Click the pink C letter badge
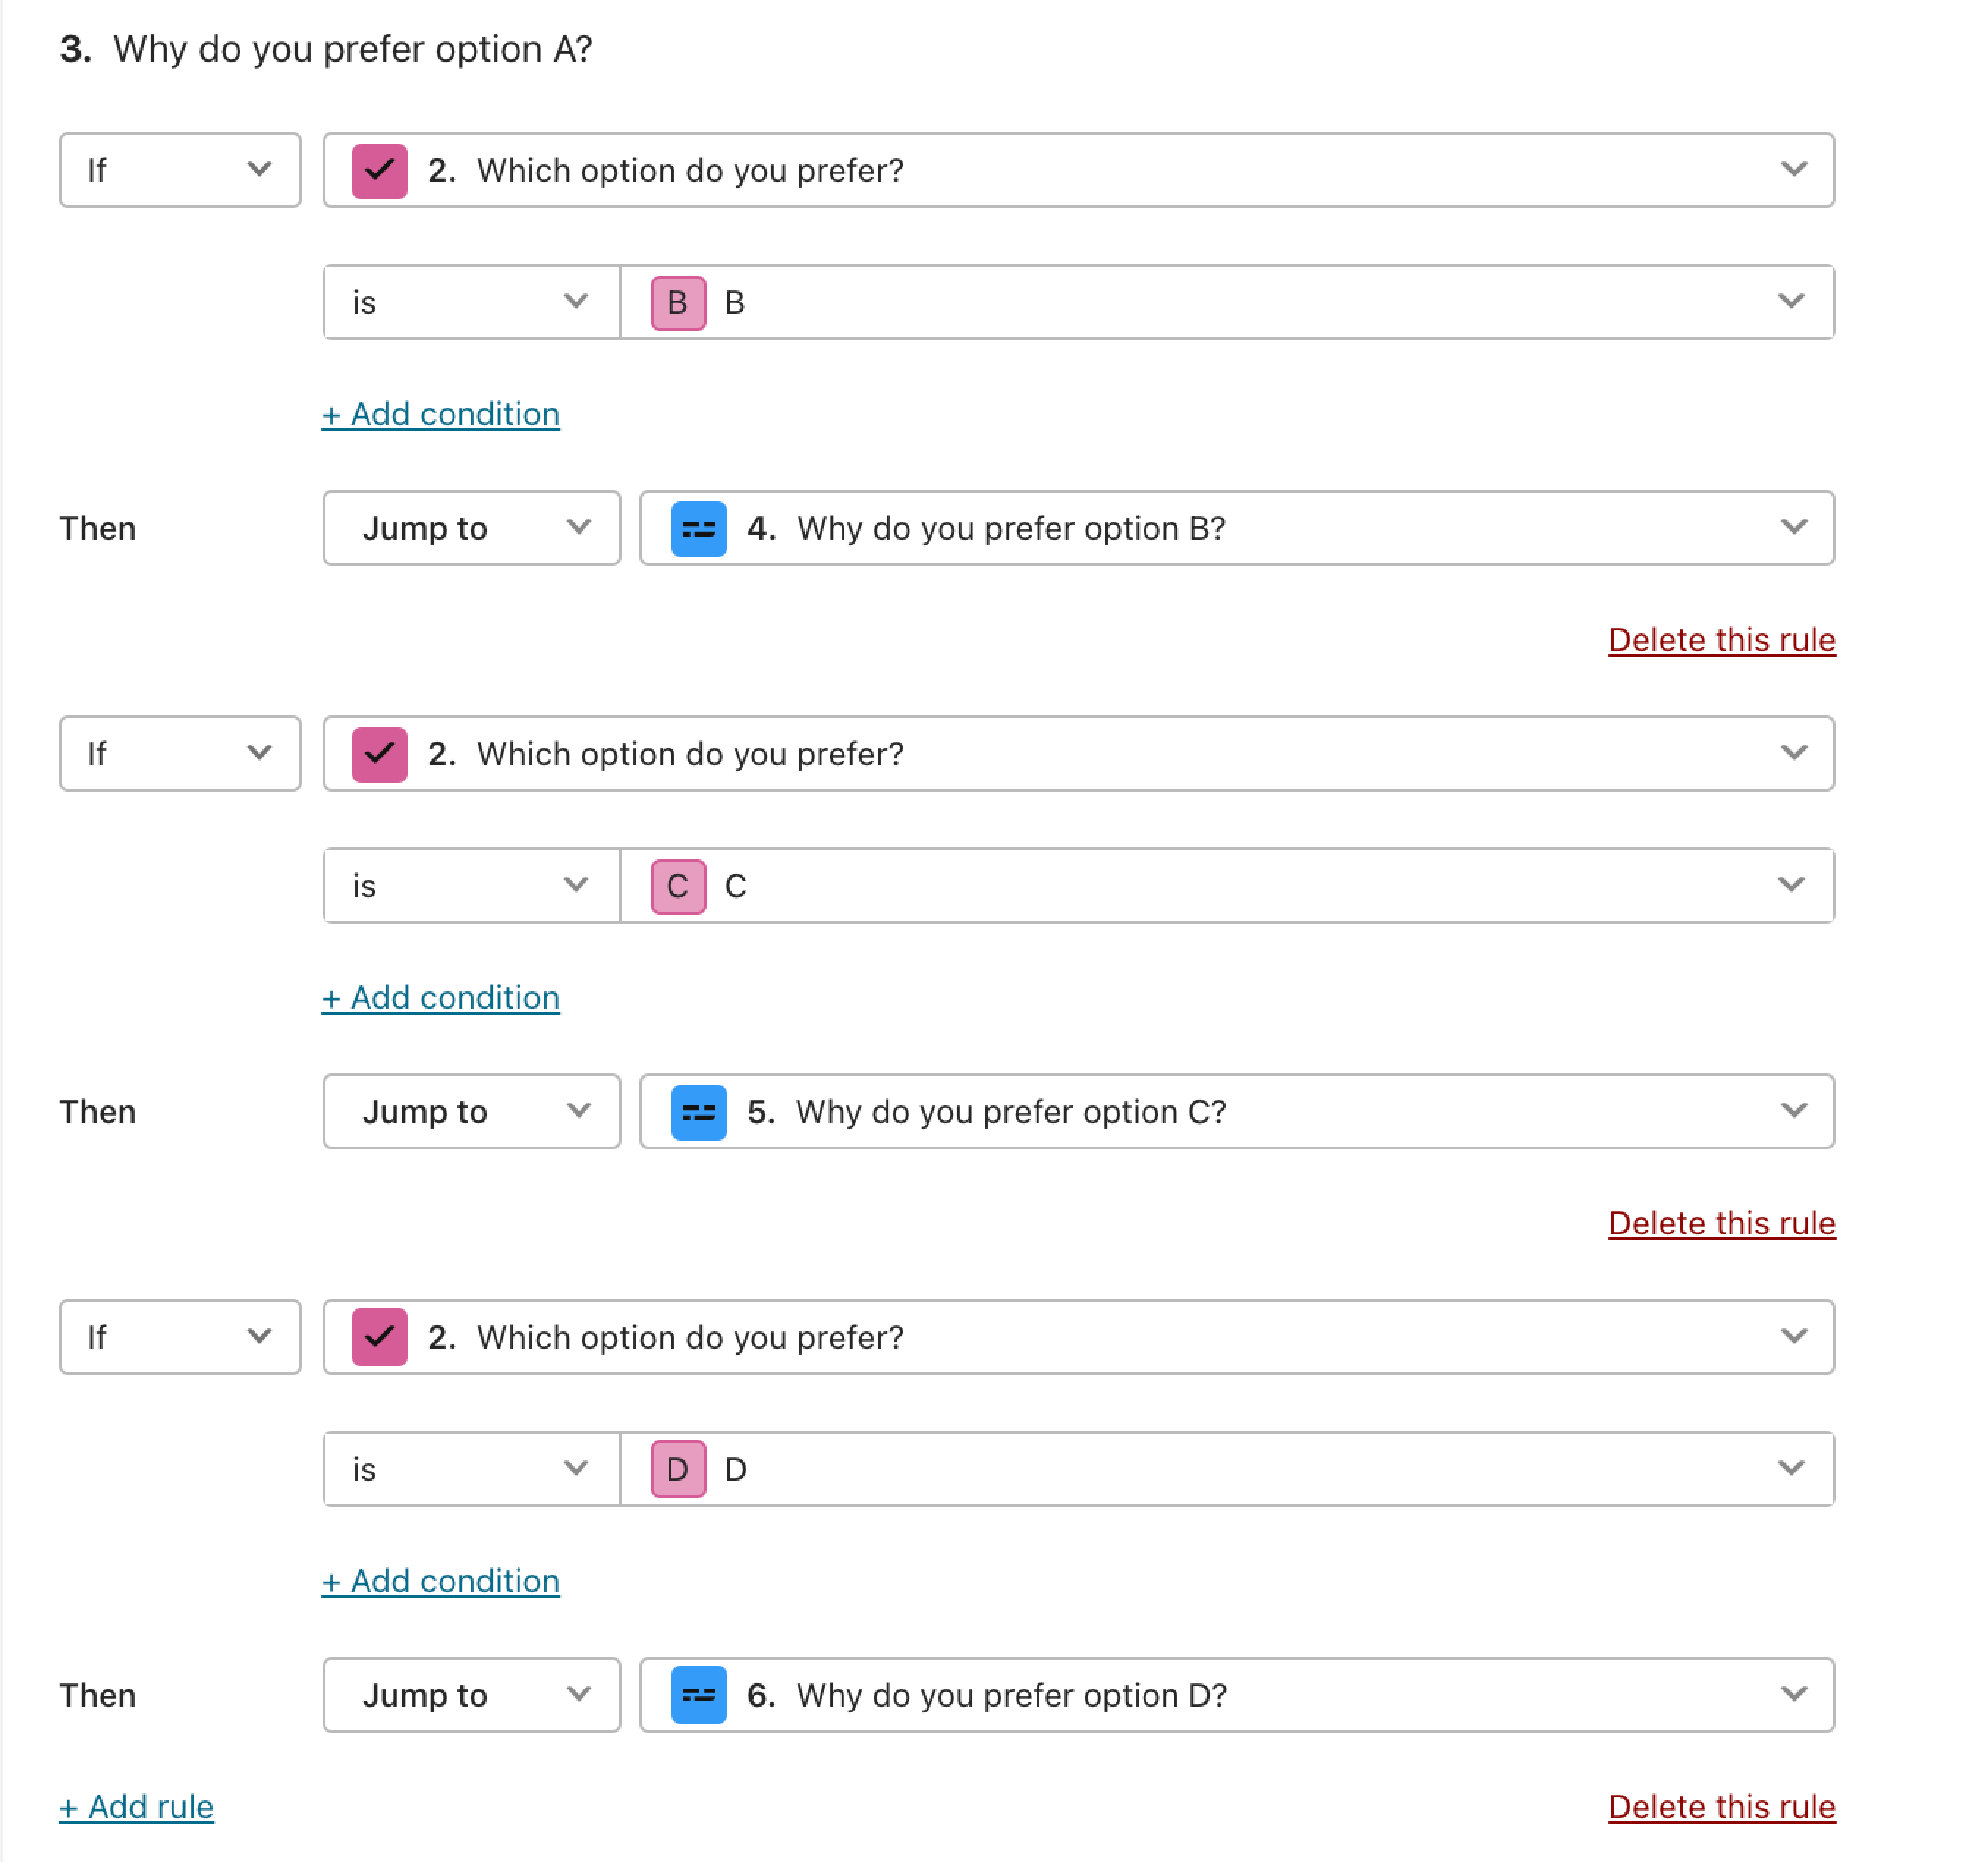 (x=678, y=886)
